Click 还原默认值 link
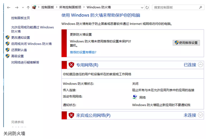This screenshot has height=140, width=207. [19, 50]
